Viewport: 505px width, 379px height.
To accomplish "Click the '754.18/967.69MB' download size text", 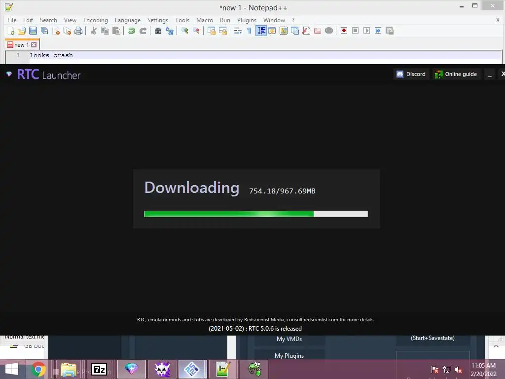I will pyautogui.click(x=282, y=191).
